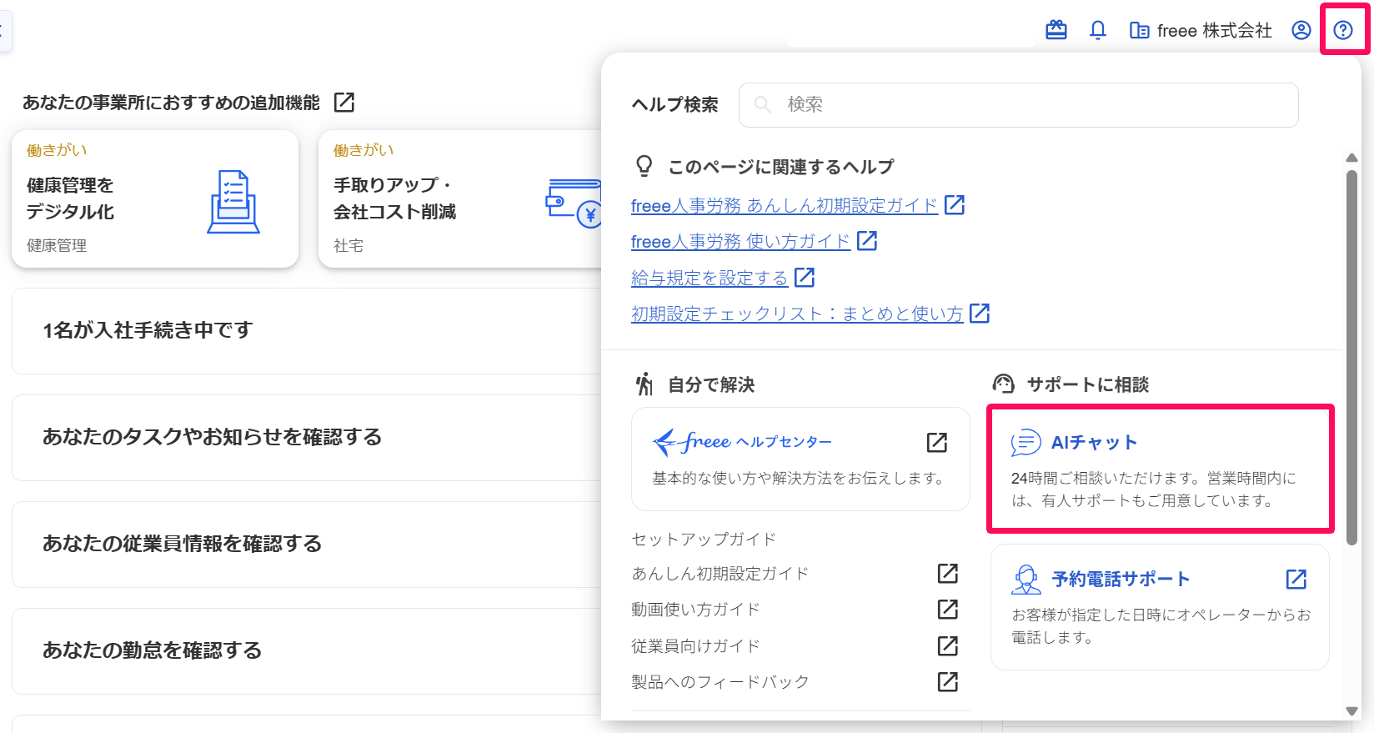Open the freee ヘルプセンター card
Screen dimensions: 1374x733
800,459
